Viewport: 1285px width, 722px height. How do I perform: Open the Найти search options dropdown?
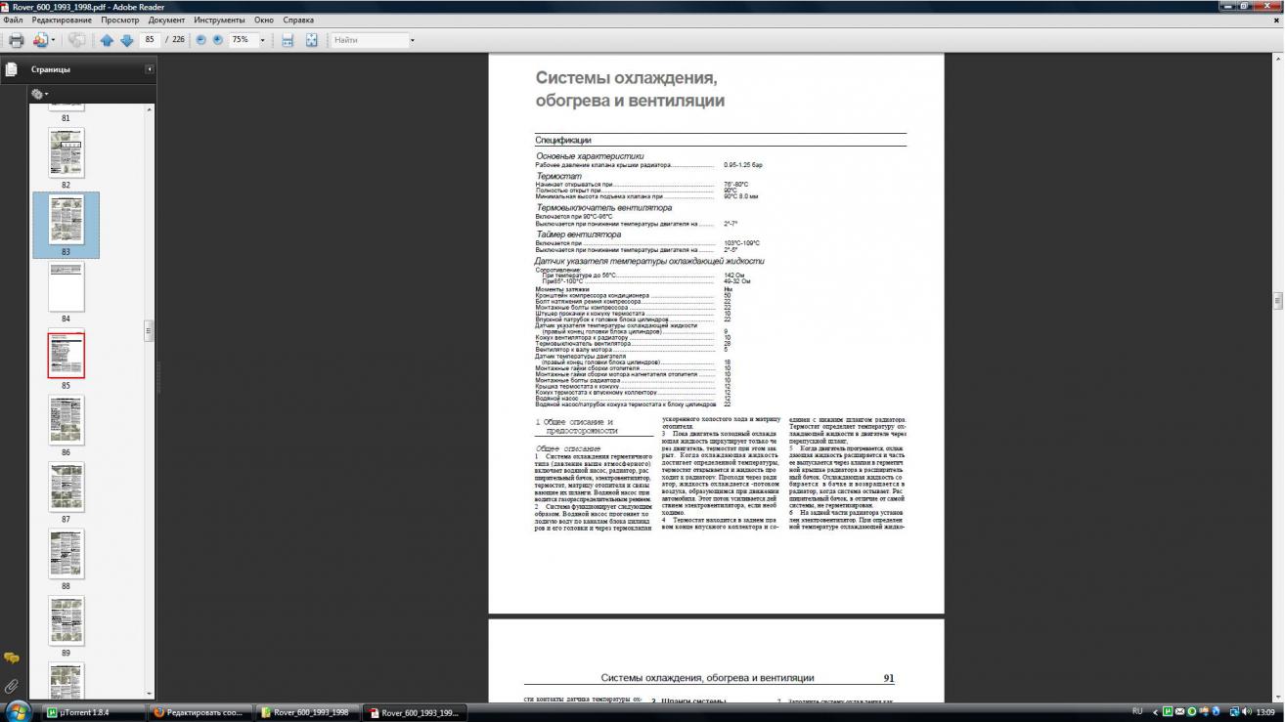click(412, 40)
